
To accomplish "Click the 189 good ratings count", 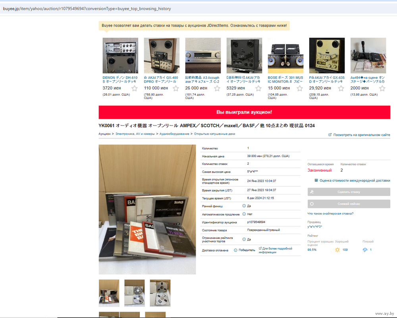I will click(345, 250).
